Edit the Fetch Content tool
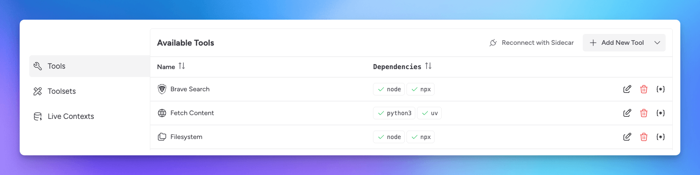 click(627, 113)
